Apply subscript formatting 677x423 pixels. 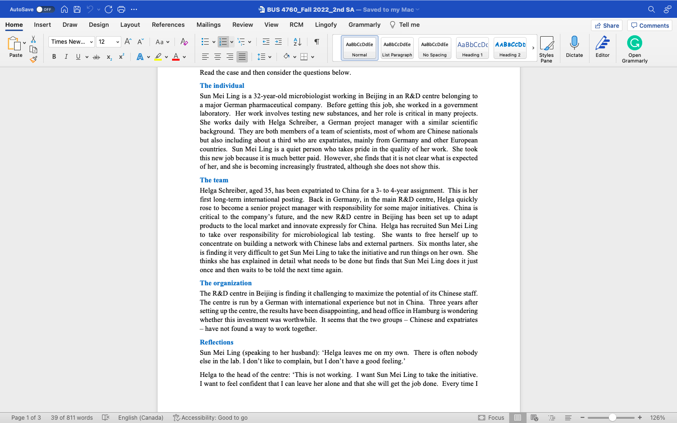(x=109, y=56)
